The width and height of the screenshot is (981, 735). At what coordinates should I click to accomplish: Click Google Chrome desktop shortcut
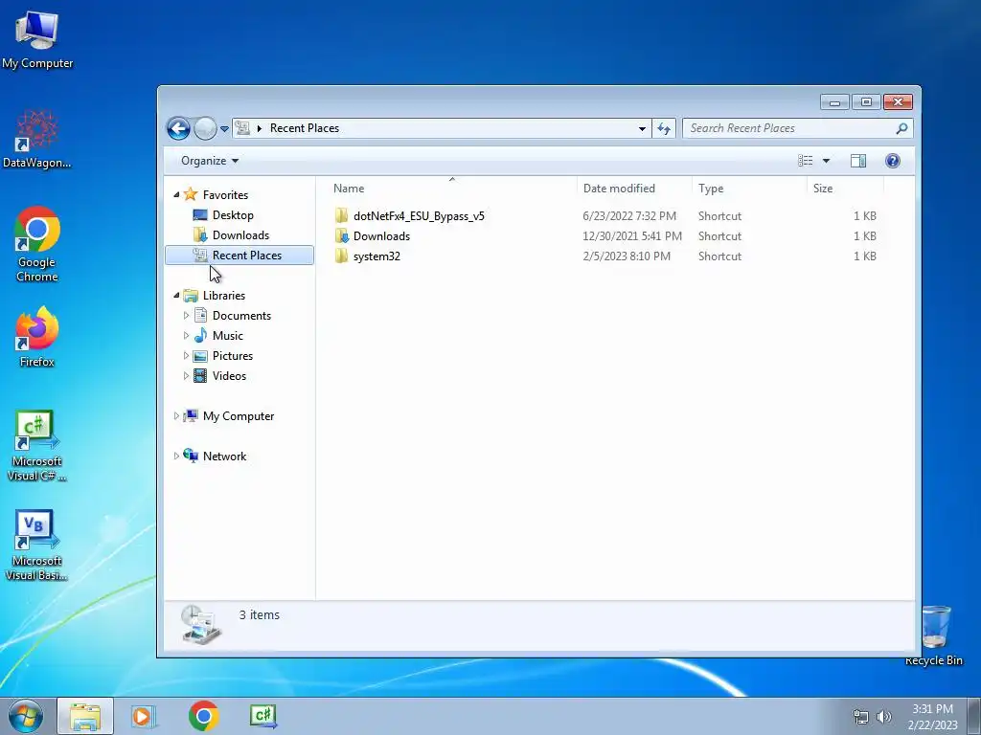37,244
